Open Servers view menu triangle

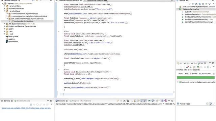coord(52,104)
